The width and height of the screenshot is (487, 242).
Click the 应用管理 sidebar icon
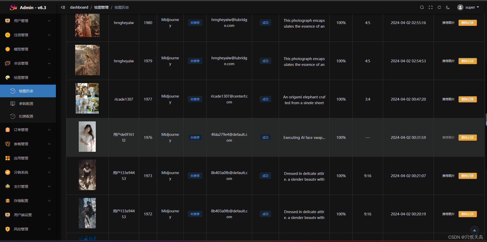point(8,158)
